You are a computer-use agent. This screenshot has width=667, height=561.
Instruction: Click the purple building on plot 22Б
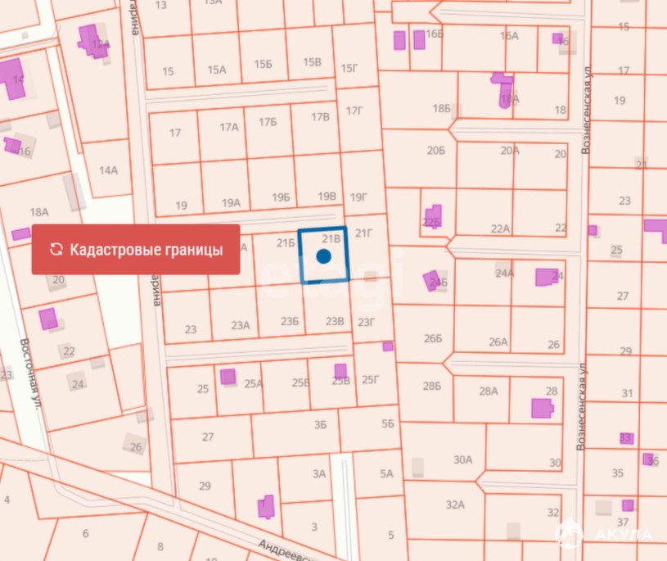pyautogui.click(x=431, y=215)
